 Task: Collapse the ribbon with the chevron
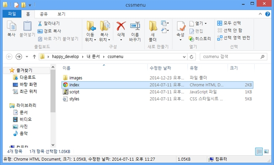coord(260,14)
